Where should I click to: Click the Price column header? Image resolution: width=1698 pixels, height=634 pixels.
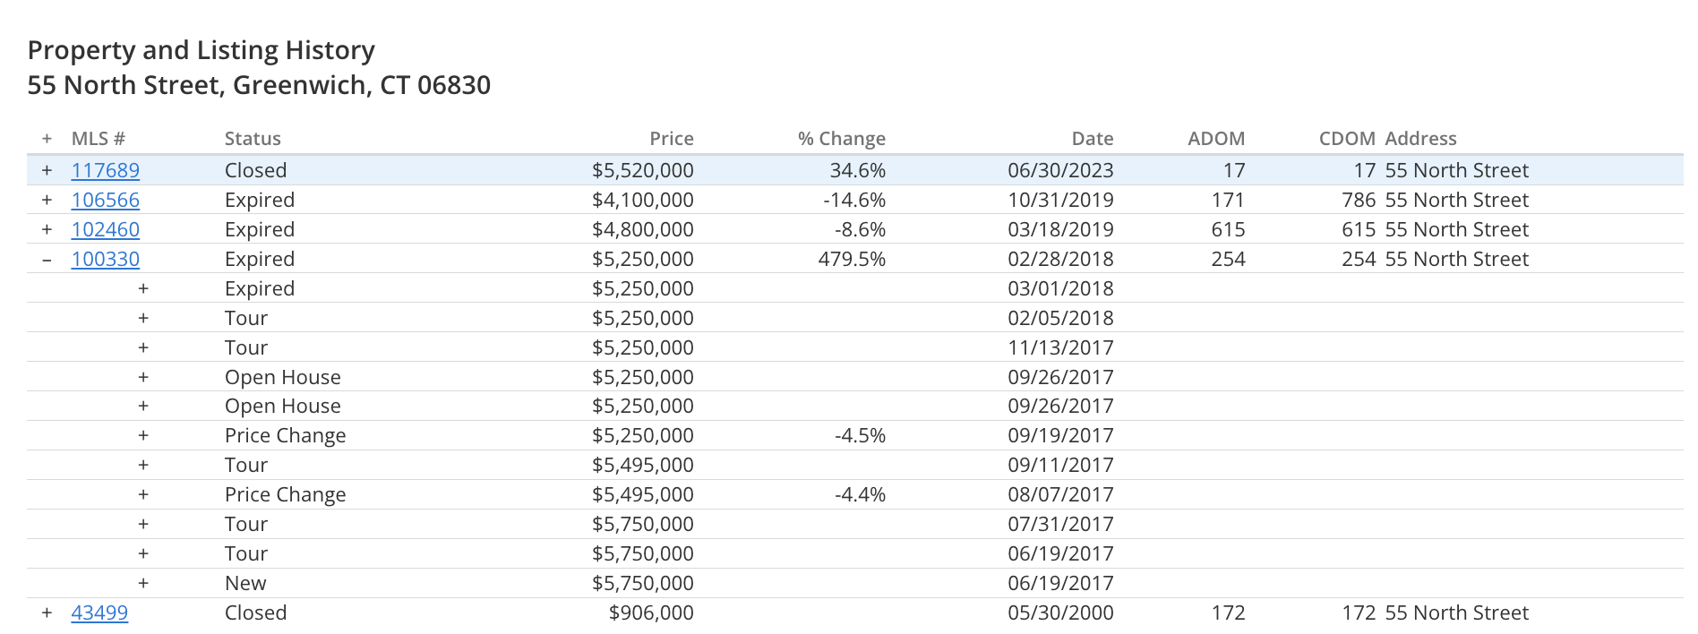671,139
